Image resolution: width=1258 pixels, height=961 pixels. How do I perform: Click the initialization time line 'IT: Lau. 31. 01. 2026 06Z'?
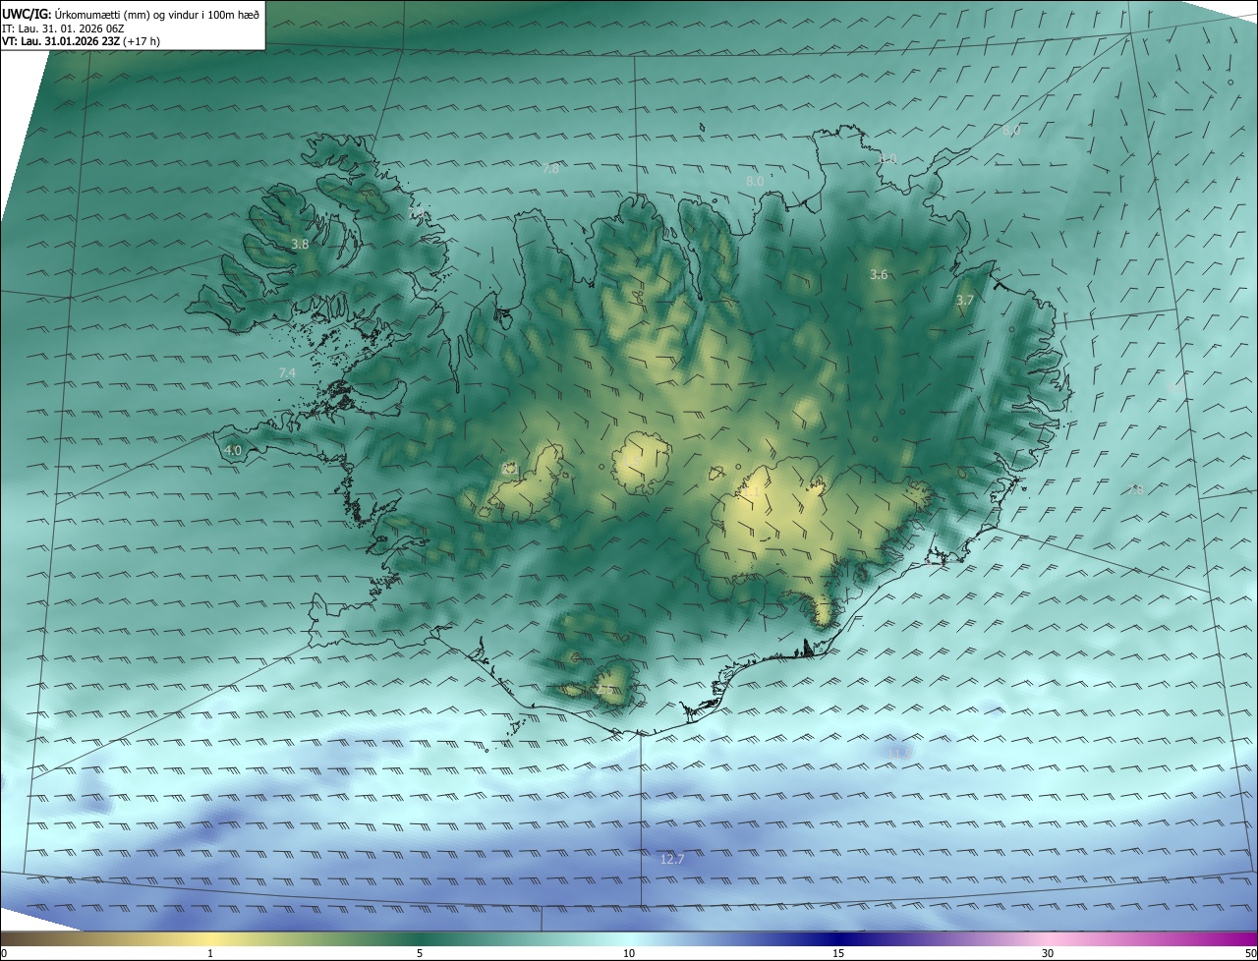[x=62, y=28]
